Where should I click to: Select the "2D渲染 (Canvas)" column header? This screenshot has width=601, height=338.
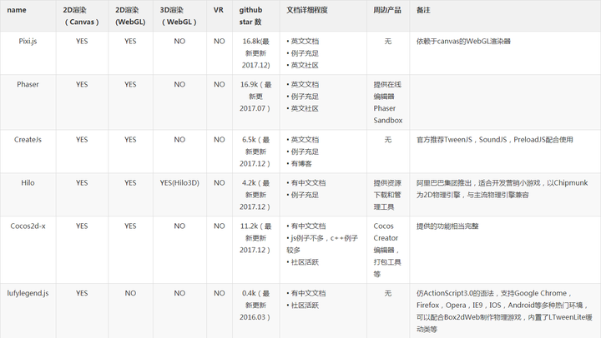[x=81, y=16]
